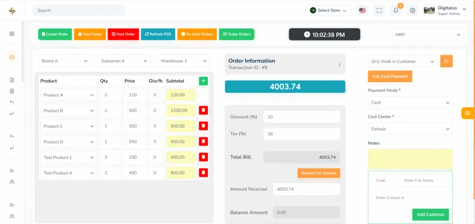
Task: Delete the Product B row
Action: tap(203, 110)
